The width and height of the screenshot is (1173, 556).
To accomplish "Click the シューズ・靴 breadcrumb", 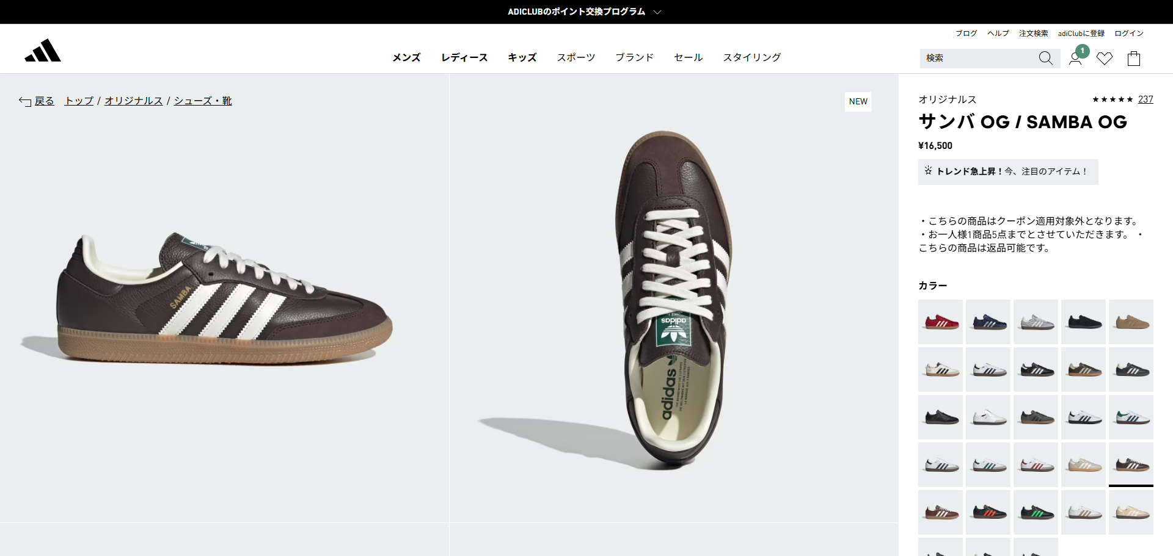I will tap(203, 101).
